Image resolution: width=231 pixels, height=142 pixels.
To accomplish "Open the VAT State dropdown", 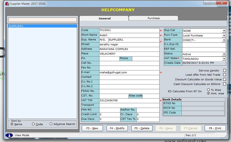I will pos(224,59).
